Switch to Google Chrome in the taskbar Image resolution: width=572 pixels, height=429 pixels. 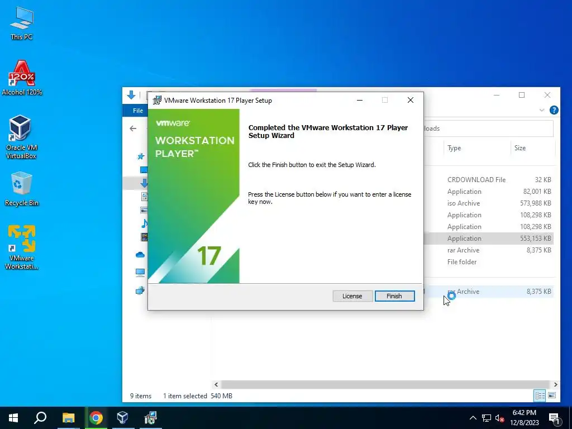[96, 418]
